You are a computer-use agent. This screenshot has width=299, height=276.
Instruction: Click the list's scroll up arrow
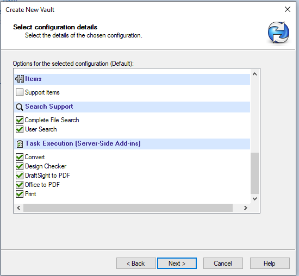pyautogui.click(x=254, y=74)
